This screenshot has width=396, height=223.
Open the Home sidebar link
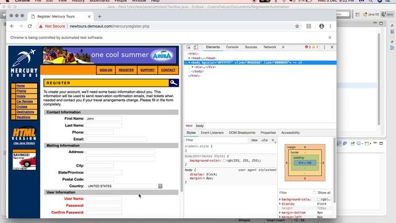tap(20, 85)
